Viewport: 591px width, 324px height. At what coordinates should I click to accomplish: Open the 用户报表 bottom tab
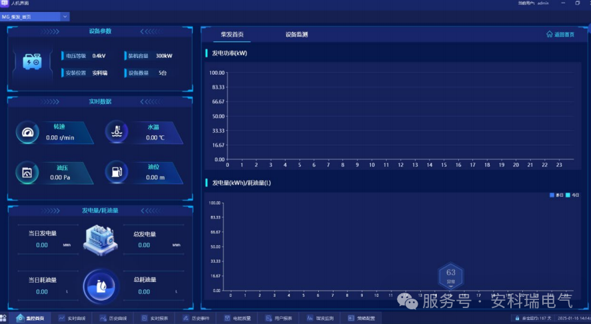click(278, 319)
